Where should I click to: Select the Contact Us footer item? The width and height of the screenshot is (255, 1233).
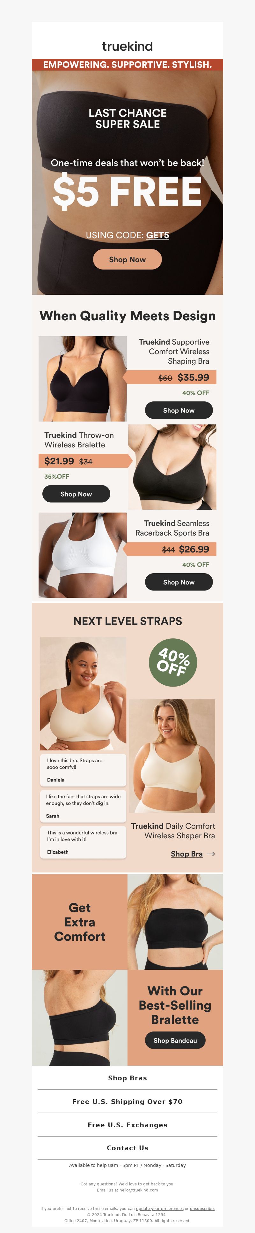(127, 1148)
